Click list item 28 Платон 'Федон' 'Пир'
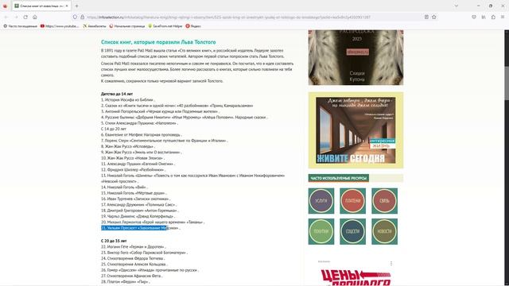Image resolution: width=509 pixels, height=286 pixels. coord(126,282)
